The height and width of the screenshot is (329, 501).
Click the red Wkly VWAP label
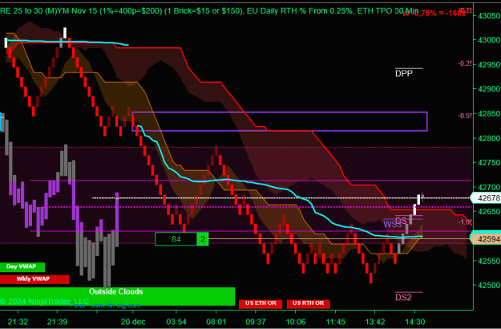tap(34, 279)
